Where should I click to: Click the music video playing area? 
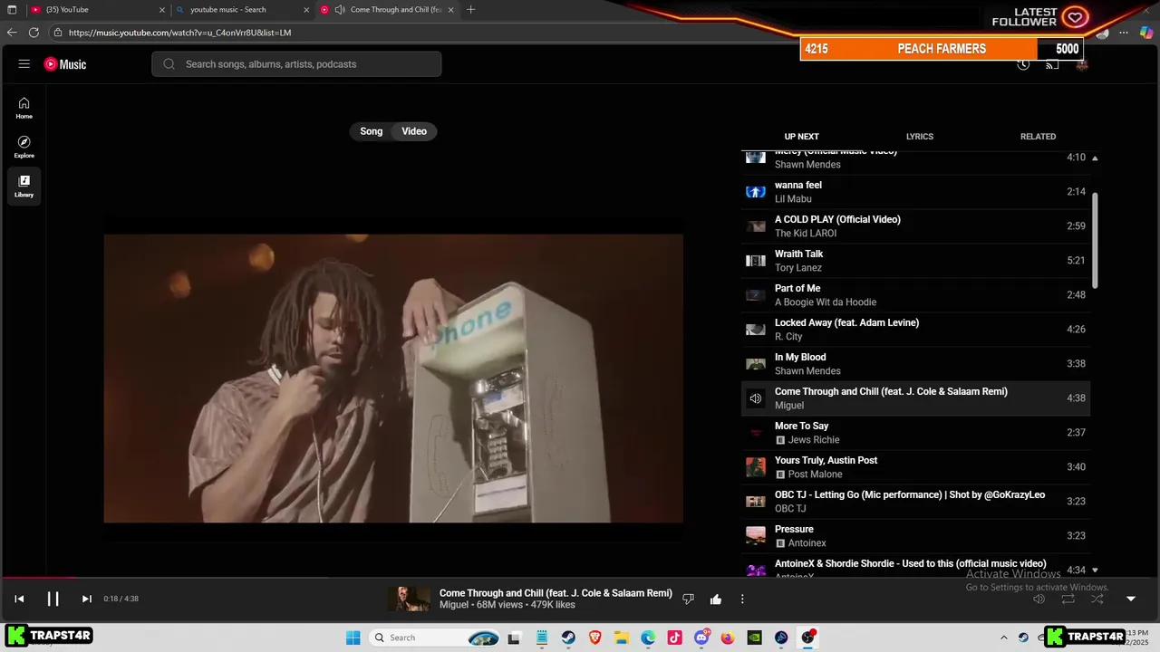393,379
